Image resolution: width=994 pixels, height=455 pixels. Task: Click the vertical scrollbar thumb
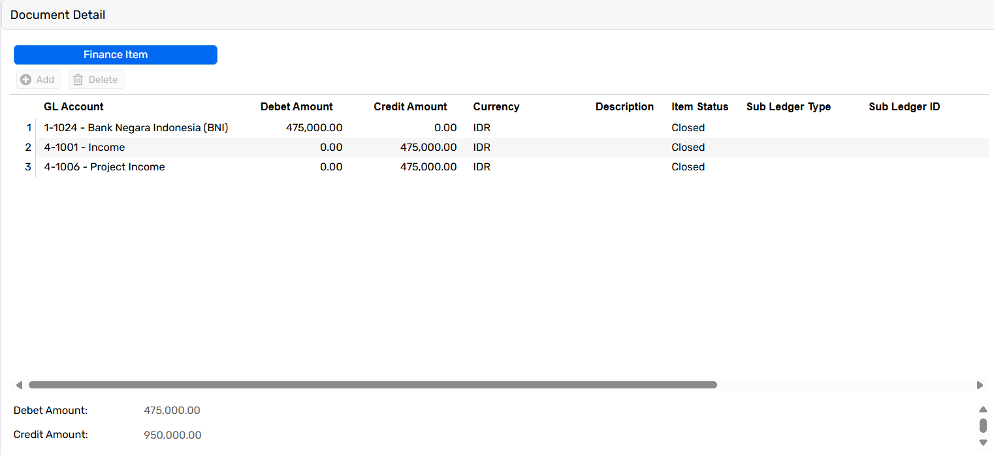coord(983,426)
